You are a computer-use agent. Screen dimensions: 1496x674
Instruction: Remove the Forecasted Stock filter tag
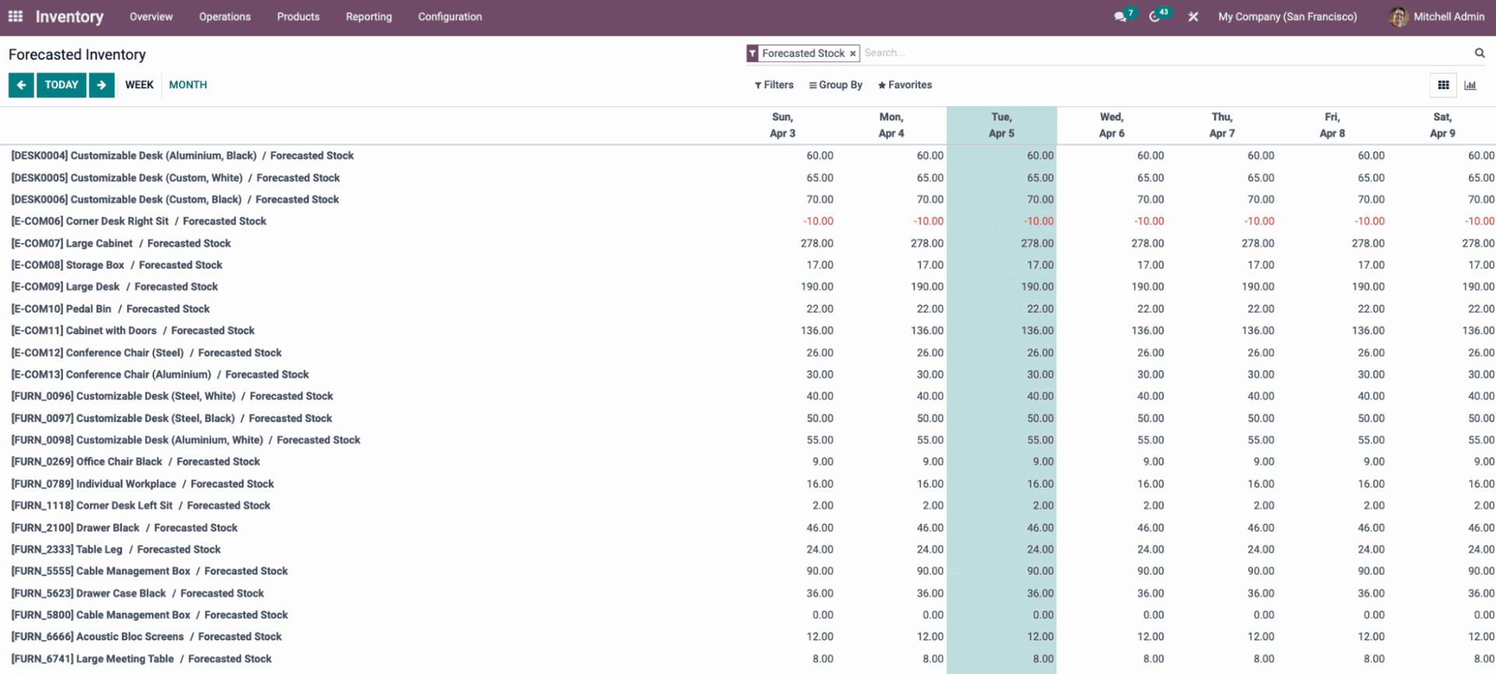click(x=852, y=54)
